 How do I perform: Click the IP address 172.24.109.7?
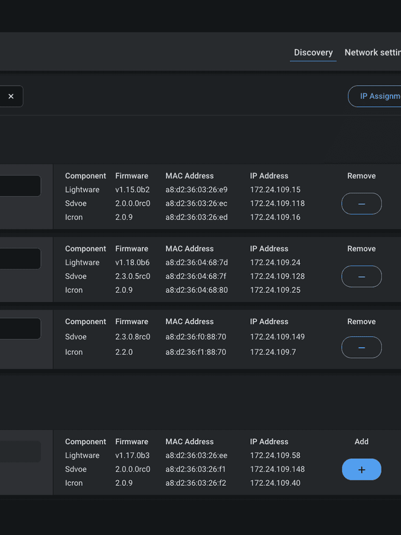[x=273, y=352]
